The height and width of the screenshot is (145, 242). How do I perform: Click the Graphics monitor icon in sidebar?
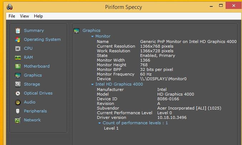(x=18, y=75)
